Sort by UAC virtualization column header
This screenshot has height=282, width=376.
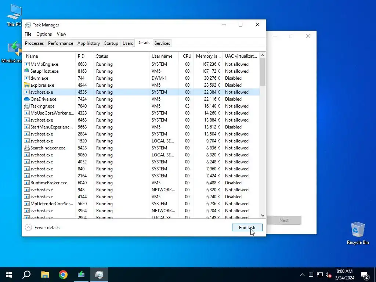[x=241, y=56]
